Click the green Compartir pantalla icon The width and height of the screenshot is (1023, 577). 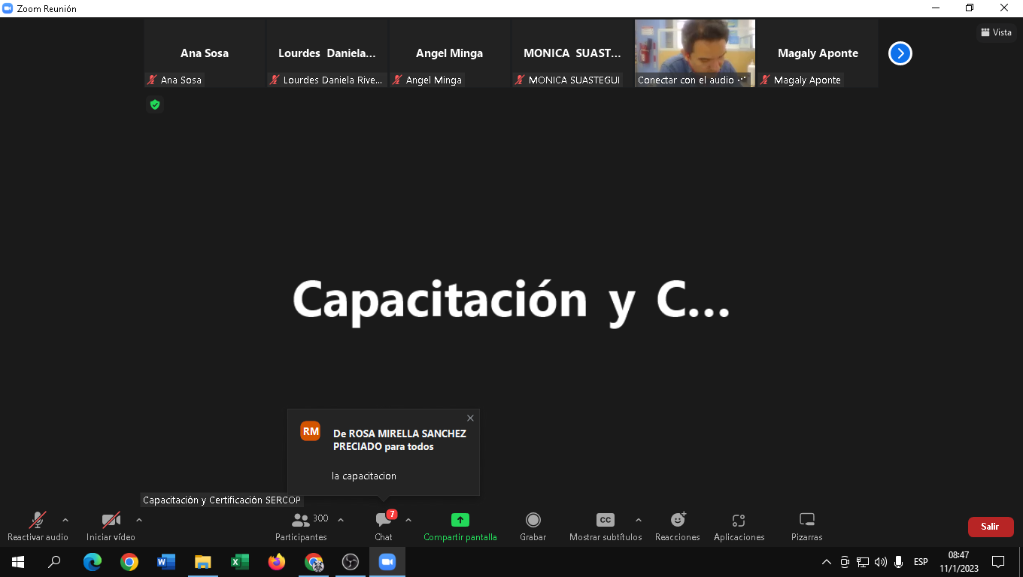coord(460,520)
